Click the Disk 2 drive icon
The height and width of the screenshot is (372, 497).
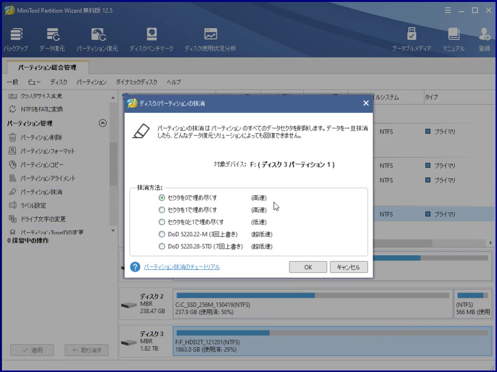(x=129, y=305)
